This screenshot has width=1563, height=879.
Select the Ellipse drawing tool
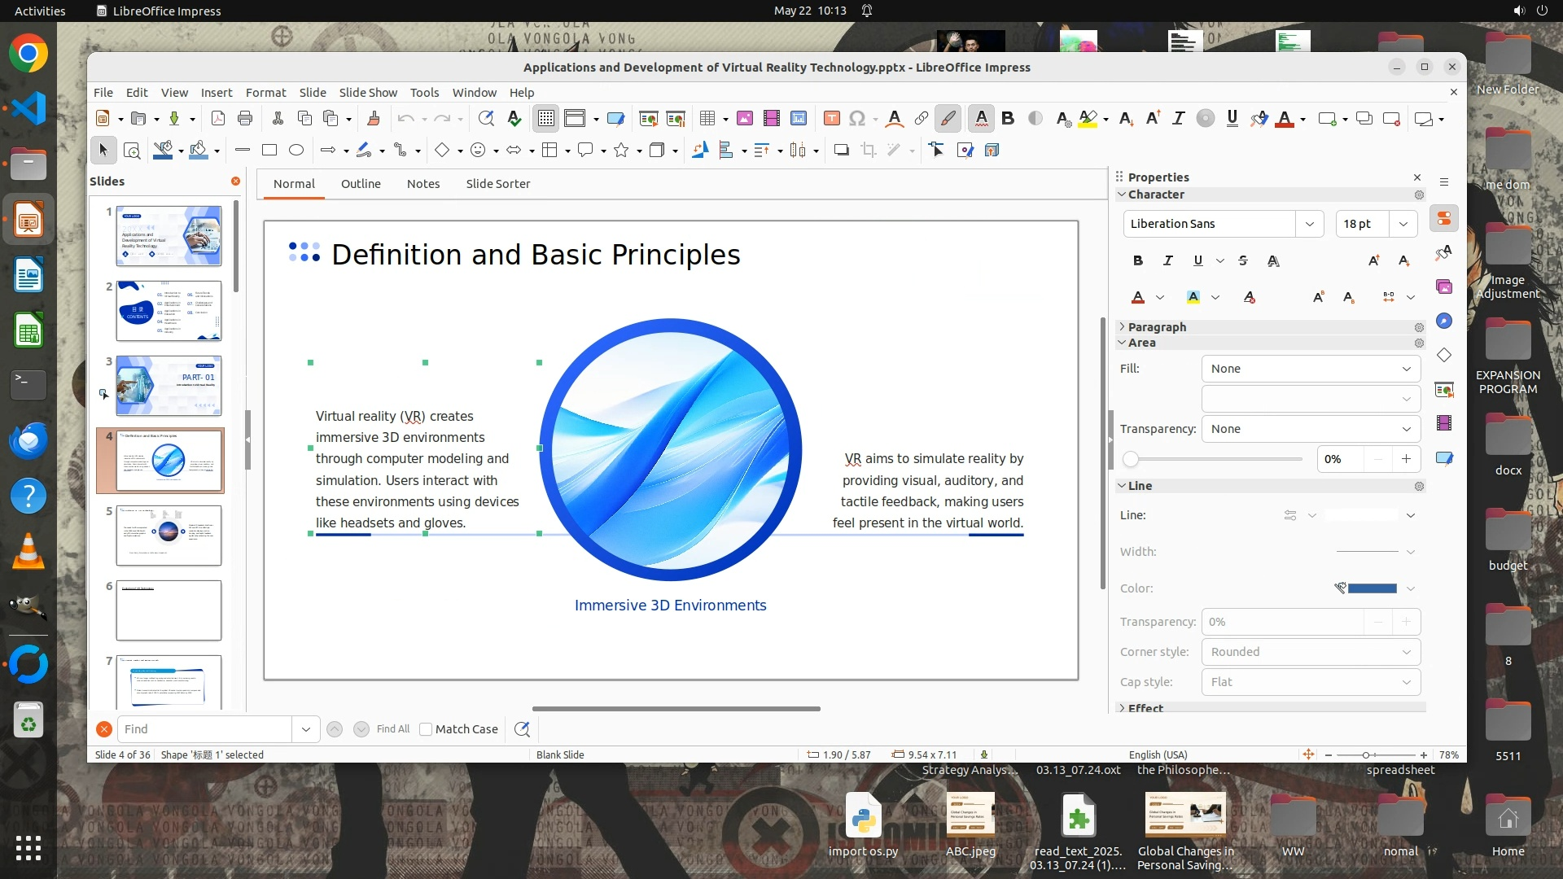point(296,151)
